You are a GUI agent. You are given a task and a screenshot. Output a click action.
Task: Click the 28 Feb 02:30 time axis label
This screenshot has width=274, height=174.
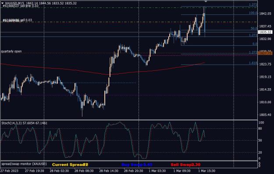tap(59, 170)
